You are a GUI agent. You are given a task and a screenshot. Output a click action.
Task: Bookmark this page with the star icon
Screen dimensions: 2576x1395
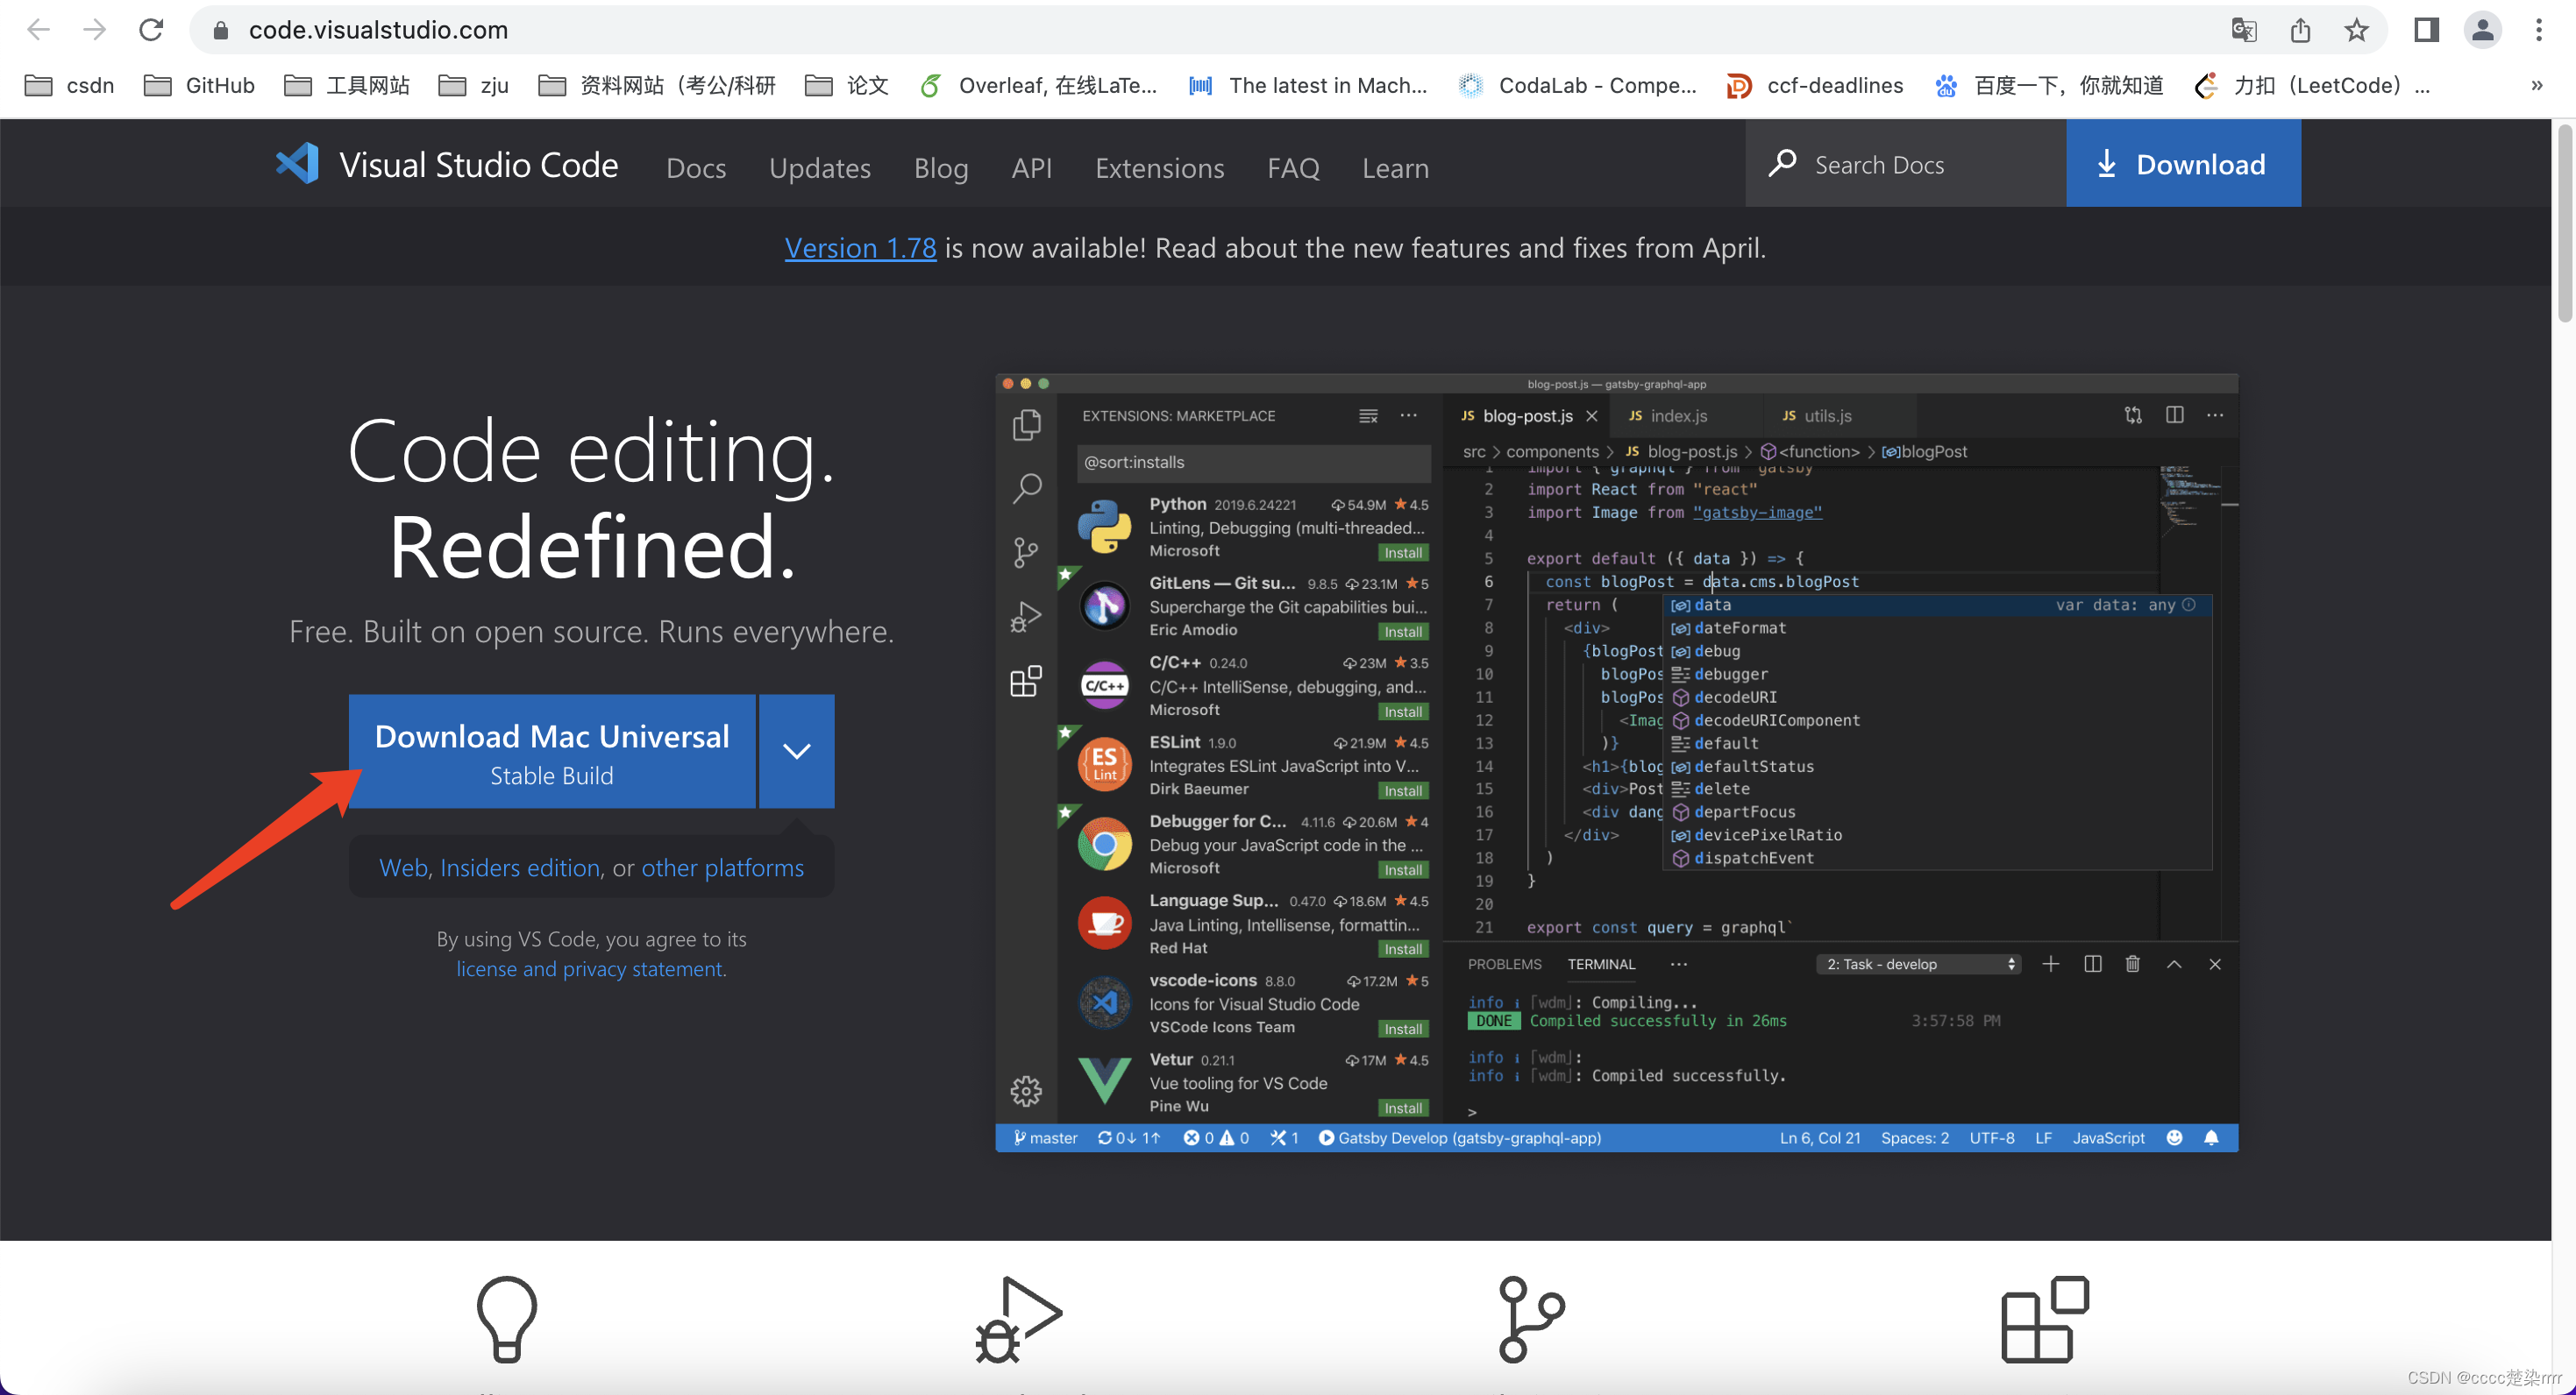(2356, 30)
